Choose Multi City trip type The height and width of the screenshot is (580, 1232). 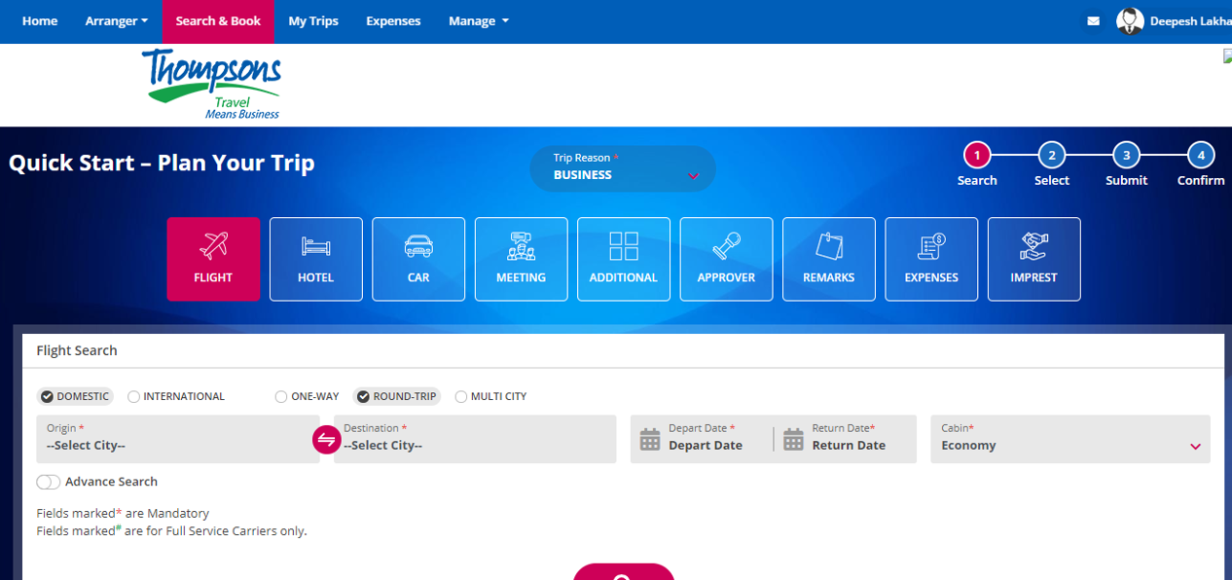[491, 396]
